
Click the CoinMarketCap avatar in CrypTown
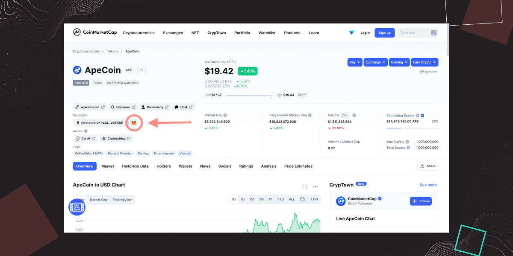[341, 201]
